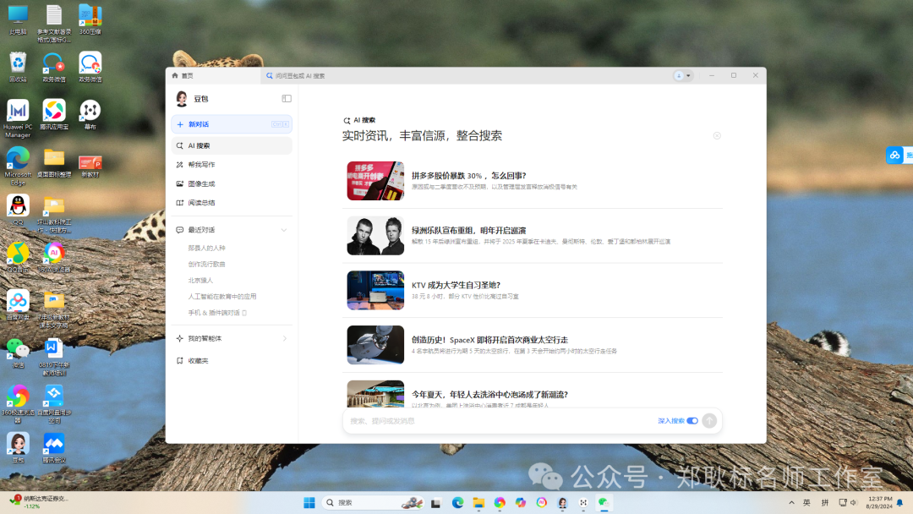Select the 桌面图标整理 folder icon

54,162
